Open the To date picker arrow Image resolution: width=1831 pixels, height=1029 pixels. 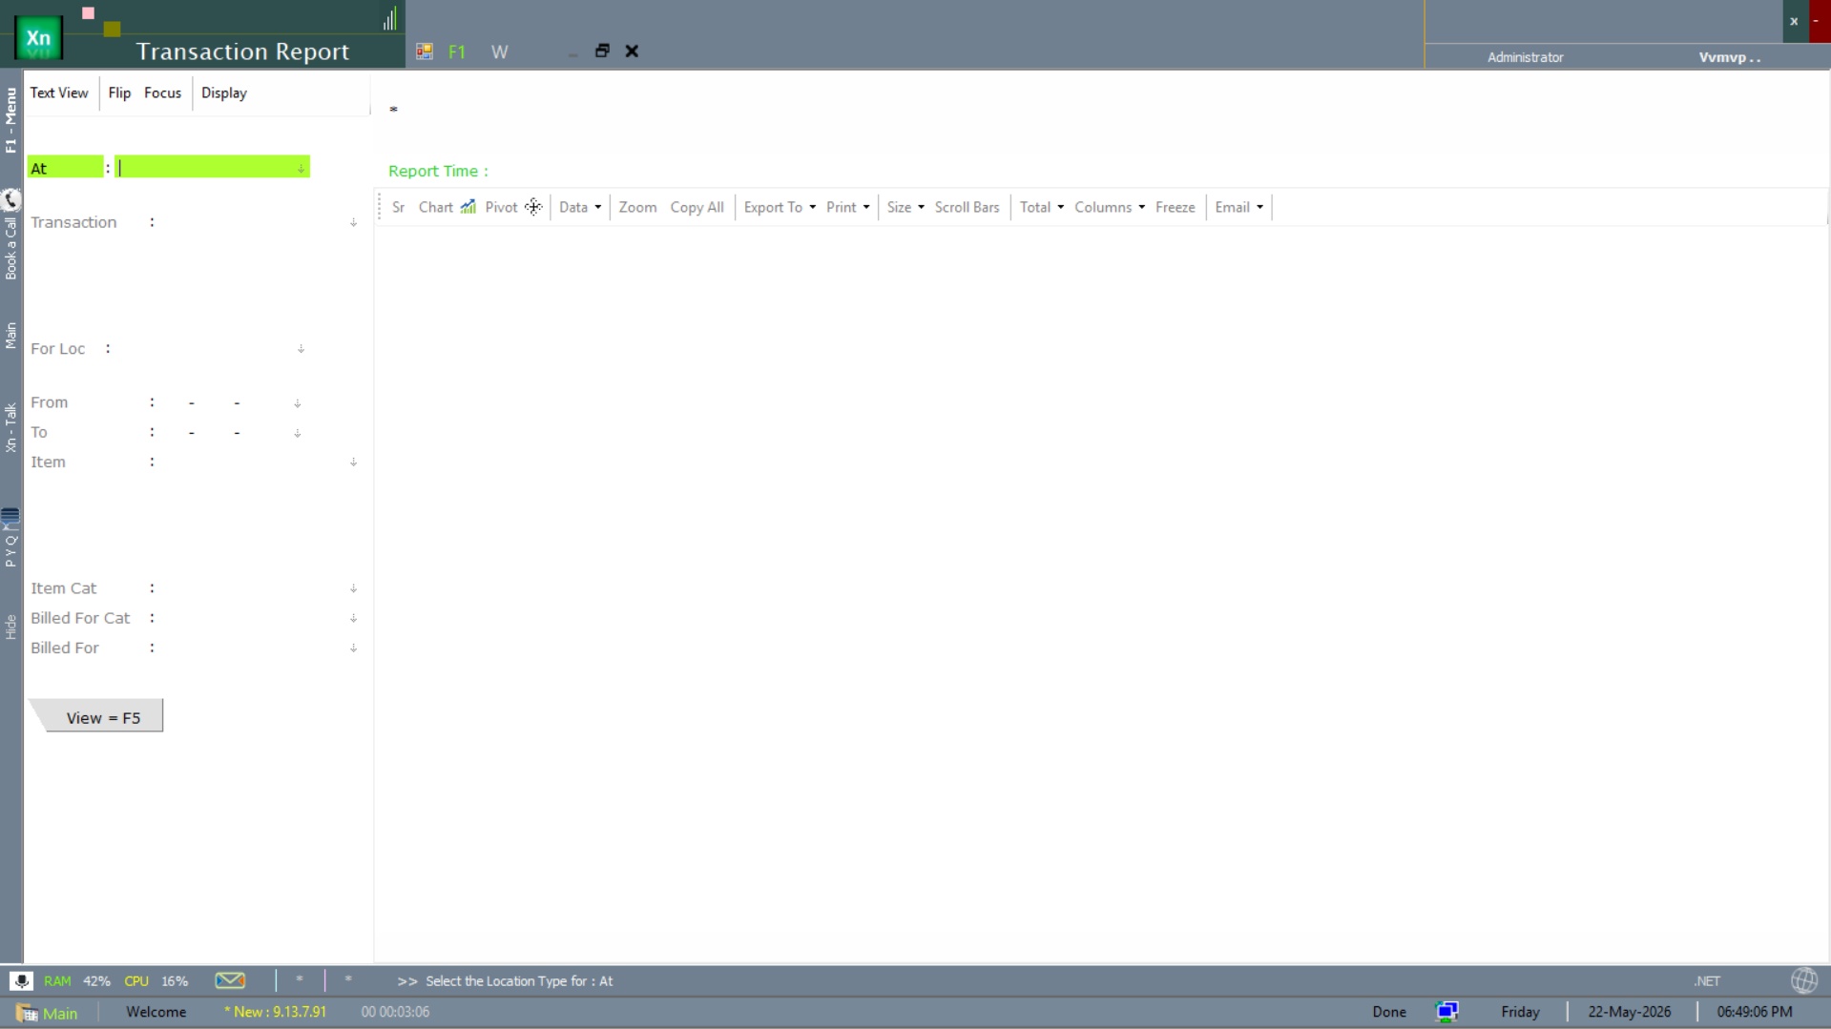tap(298, 433)
